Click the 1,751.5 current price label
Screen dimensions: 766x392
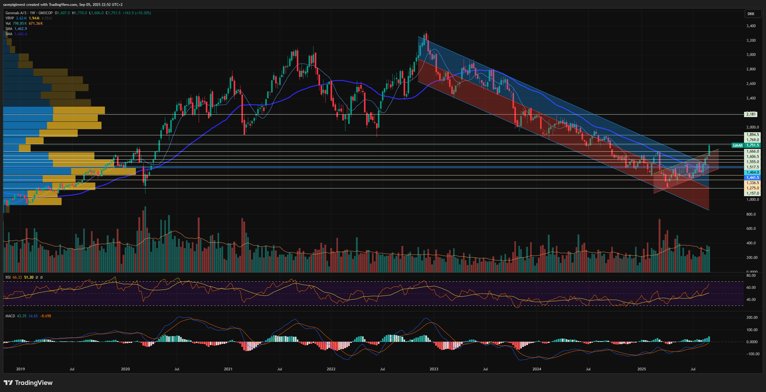click(752, 145)
